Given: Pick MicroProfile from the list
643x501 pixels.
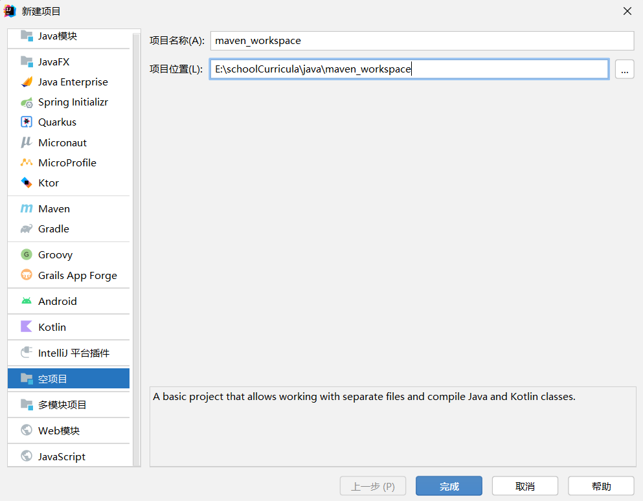Looking at the screenshot, I should pyautogui.click(x=69, y=162).
